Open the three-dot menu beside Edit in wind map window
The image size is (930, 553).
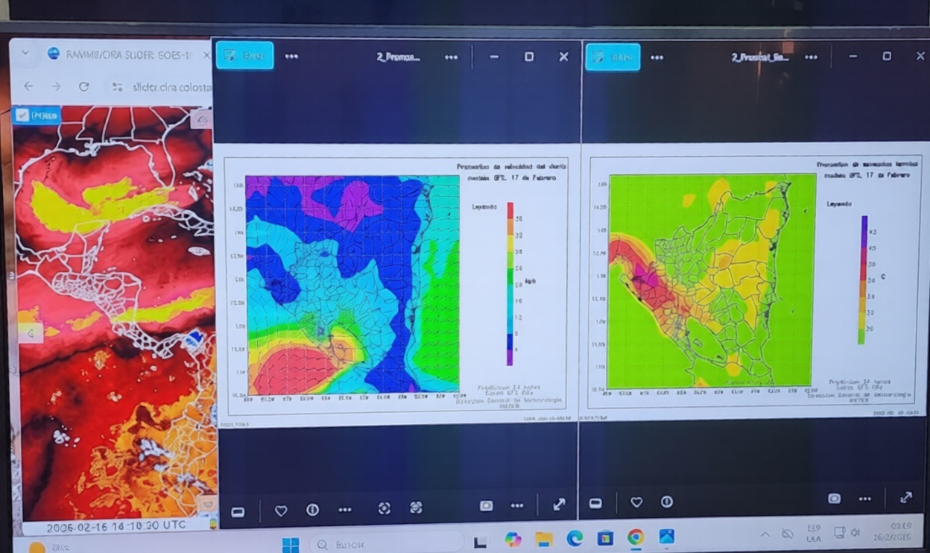(291, 57)
